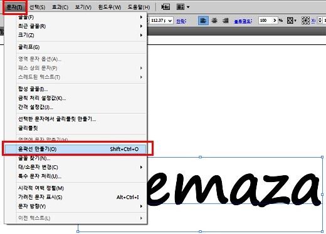The width and height of the screenshot is (326, 234).
Task: Click bottom-left handle of text bounding box
Action: click(x=78, y=231)
